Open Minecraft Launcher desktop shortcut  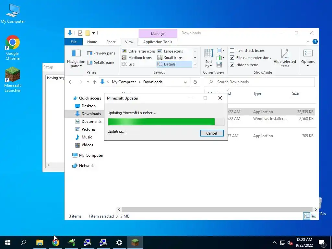(x=13, y=80)
